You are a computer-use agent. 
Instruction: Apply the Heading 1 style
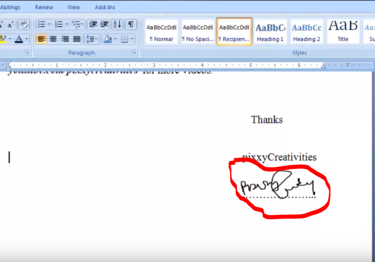tap(270, 32)
